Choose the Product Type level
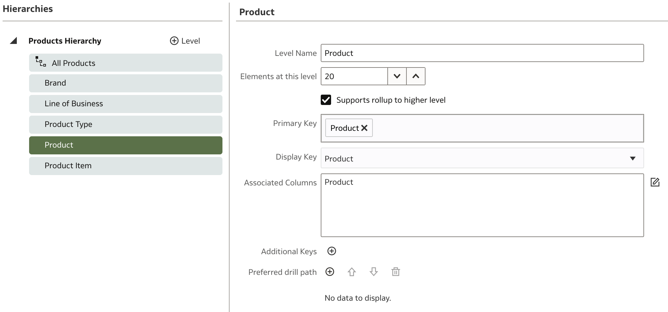 125,125
